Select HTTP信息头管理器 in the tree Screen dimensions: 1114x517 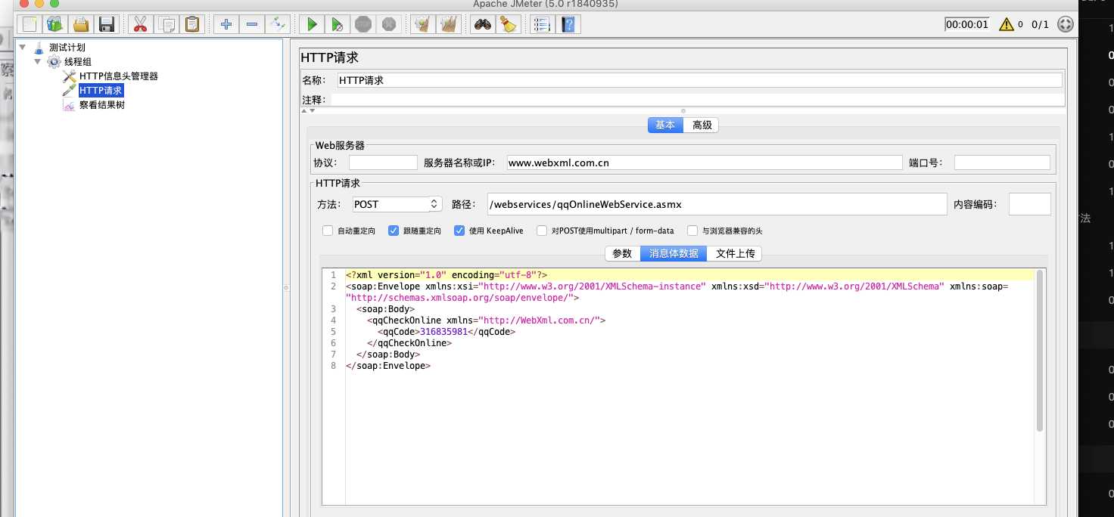click(119, 76)
